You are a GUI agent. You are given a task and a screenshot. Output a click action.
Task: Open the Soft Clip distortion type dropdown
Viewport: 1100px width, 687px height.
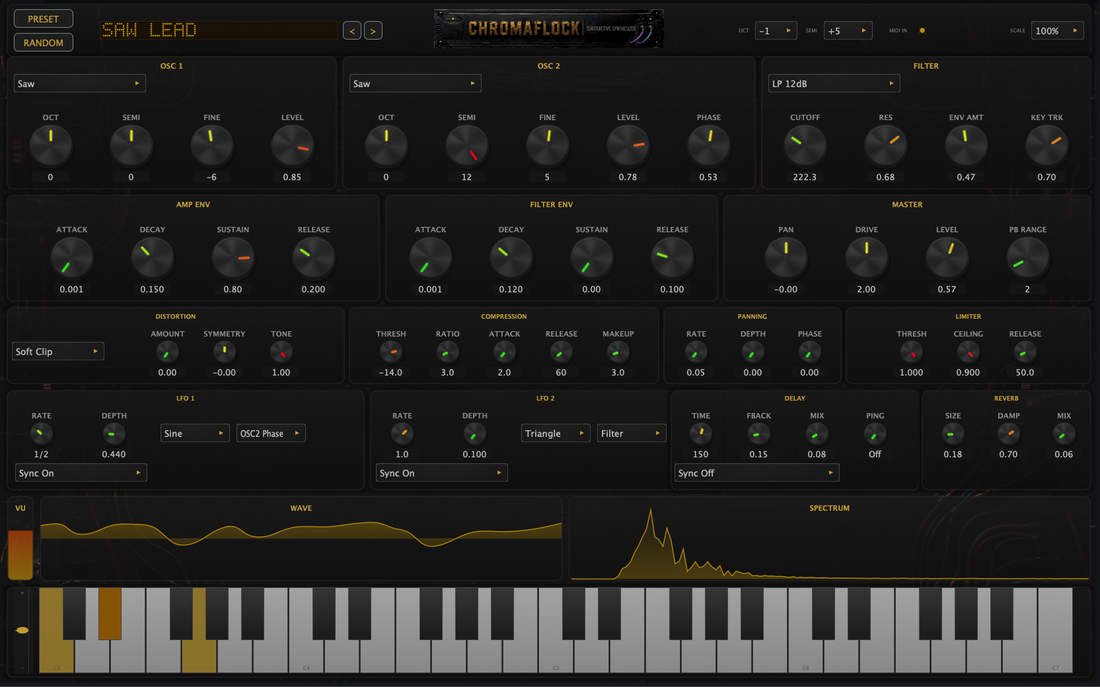coord(58,351)
